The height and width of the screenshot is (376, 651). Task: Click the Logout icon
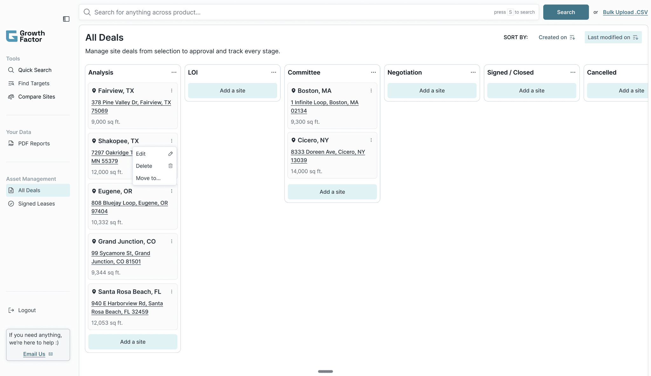pos(11,310)
